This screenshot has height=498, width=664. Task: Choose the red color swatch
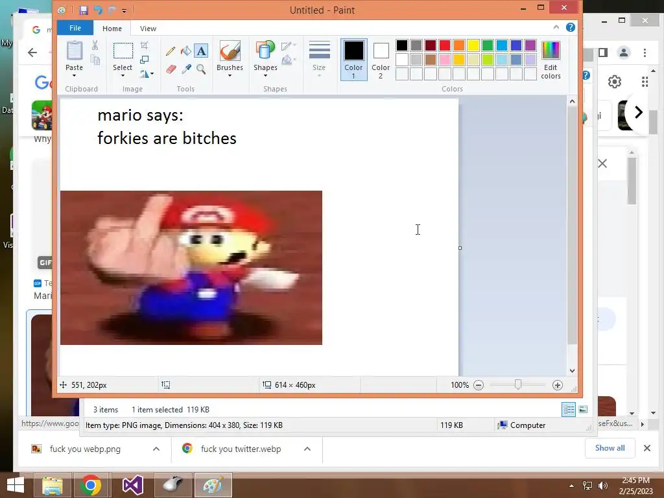tap(445, 45)
